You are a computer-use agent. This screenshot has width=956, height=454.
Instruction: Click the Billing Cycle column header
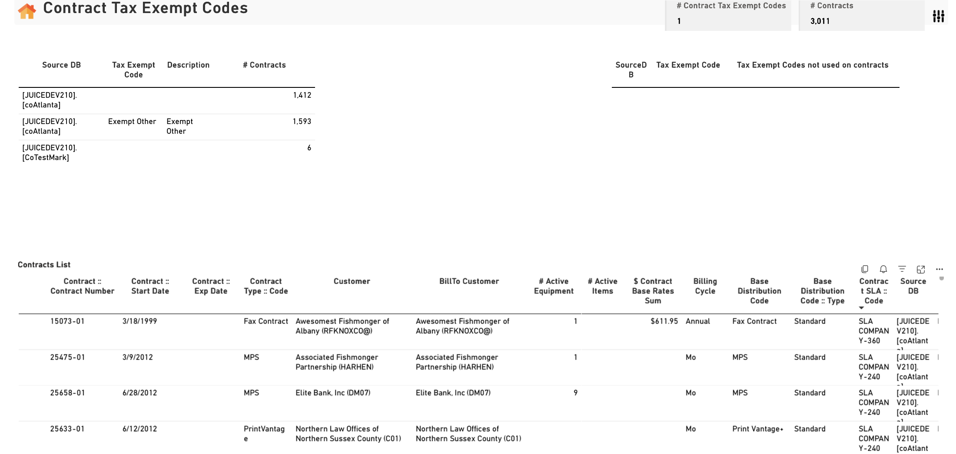click(705, 286)
